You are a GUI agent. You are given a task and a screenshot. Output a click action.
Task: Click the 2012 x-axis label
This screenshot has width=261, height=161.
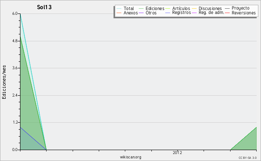177,152
